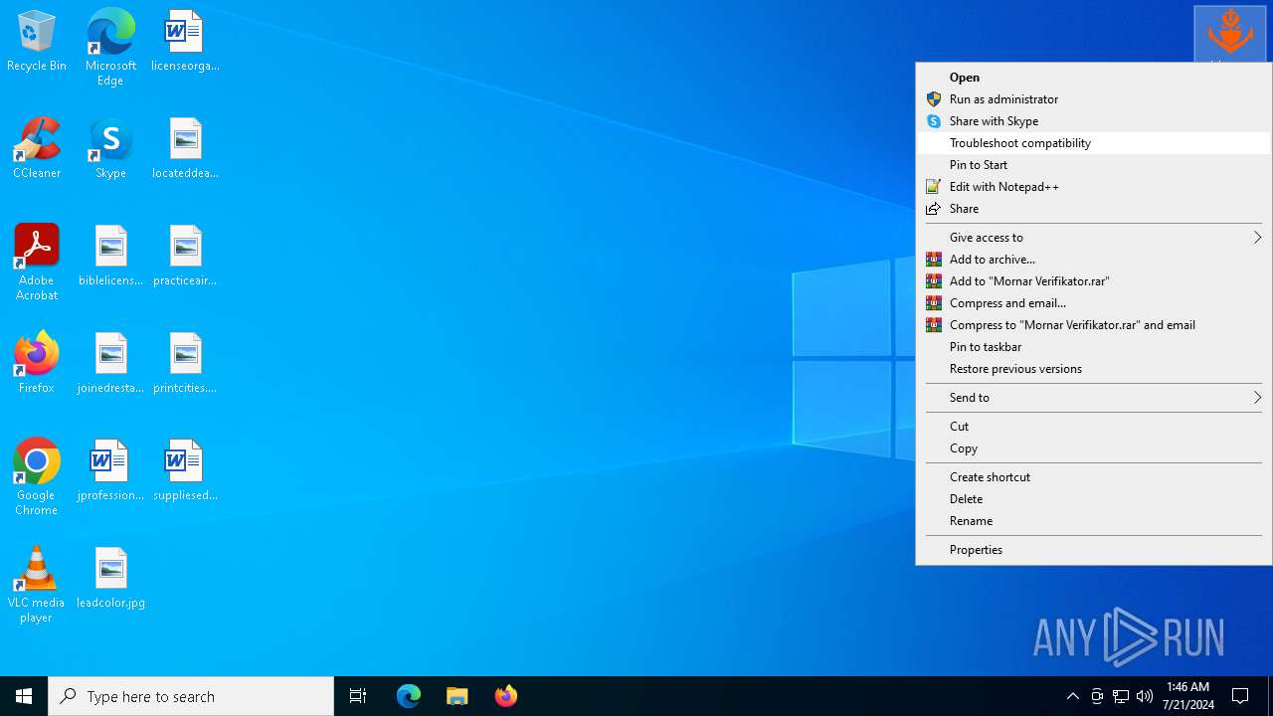The height and width of the screenshot is (716, 1273).
Task: Launch Firefox from the taskbar
Action: [506, 696]
